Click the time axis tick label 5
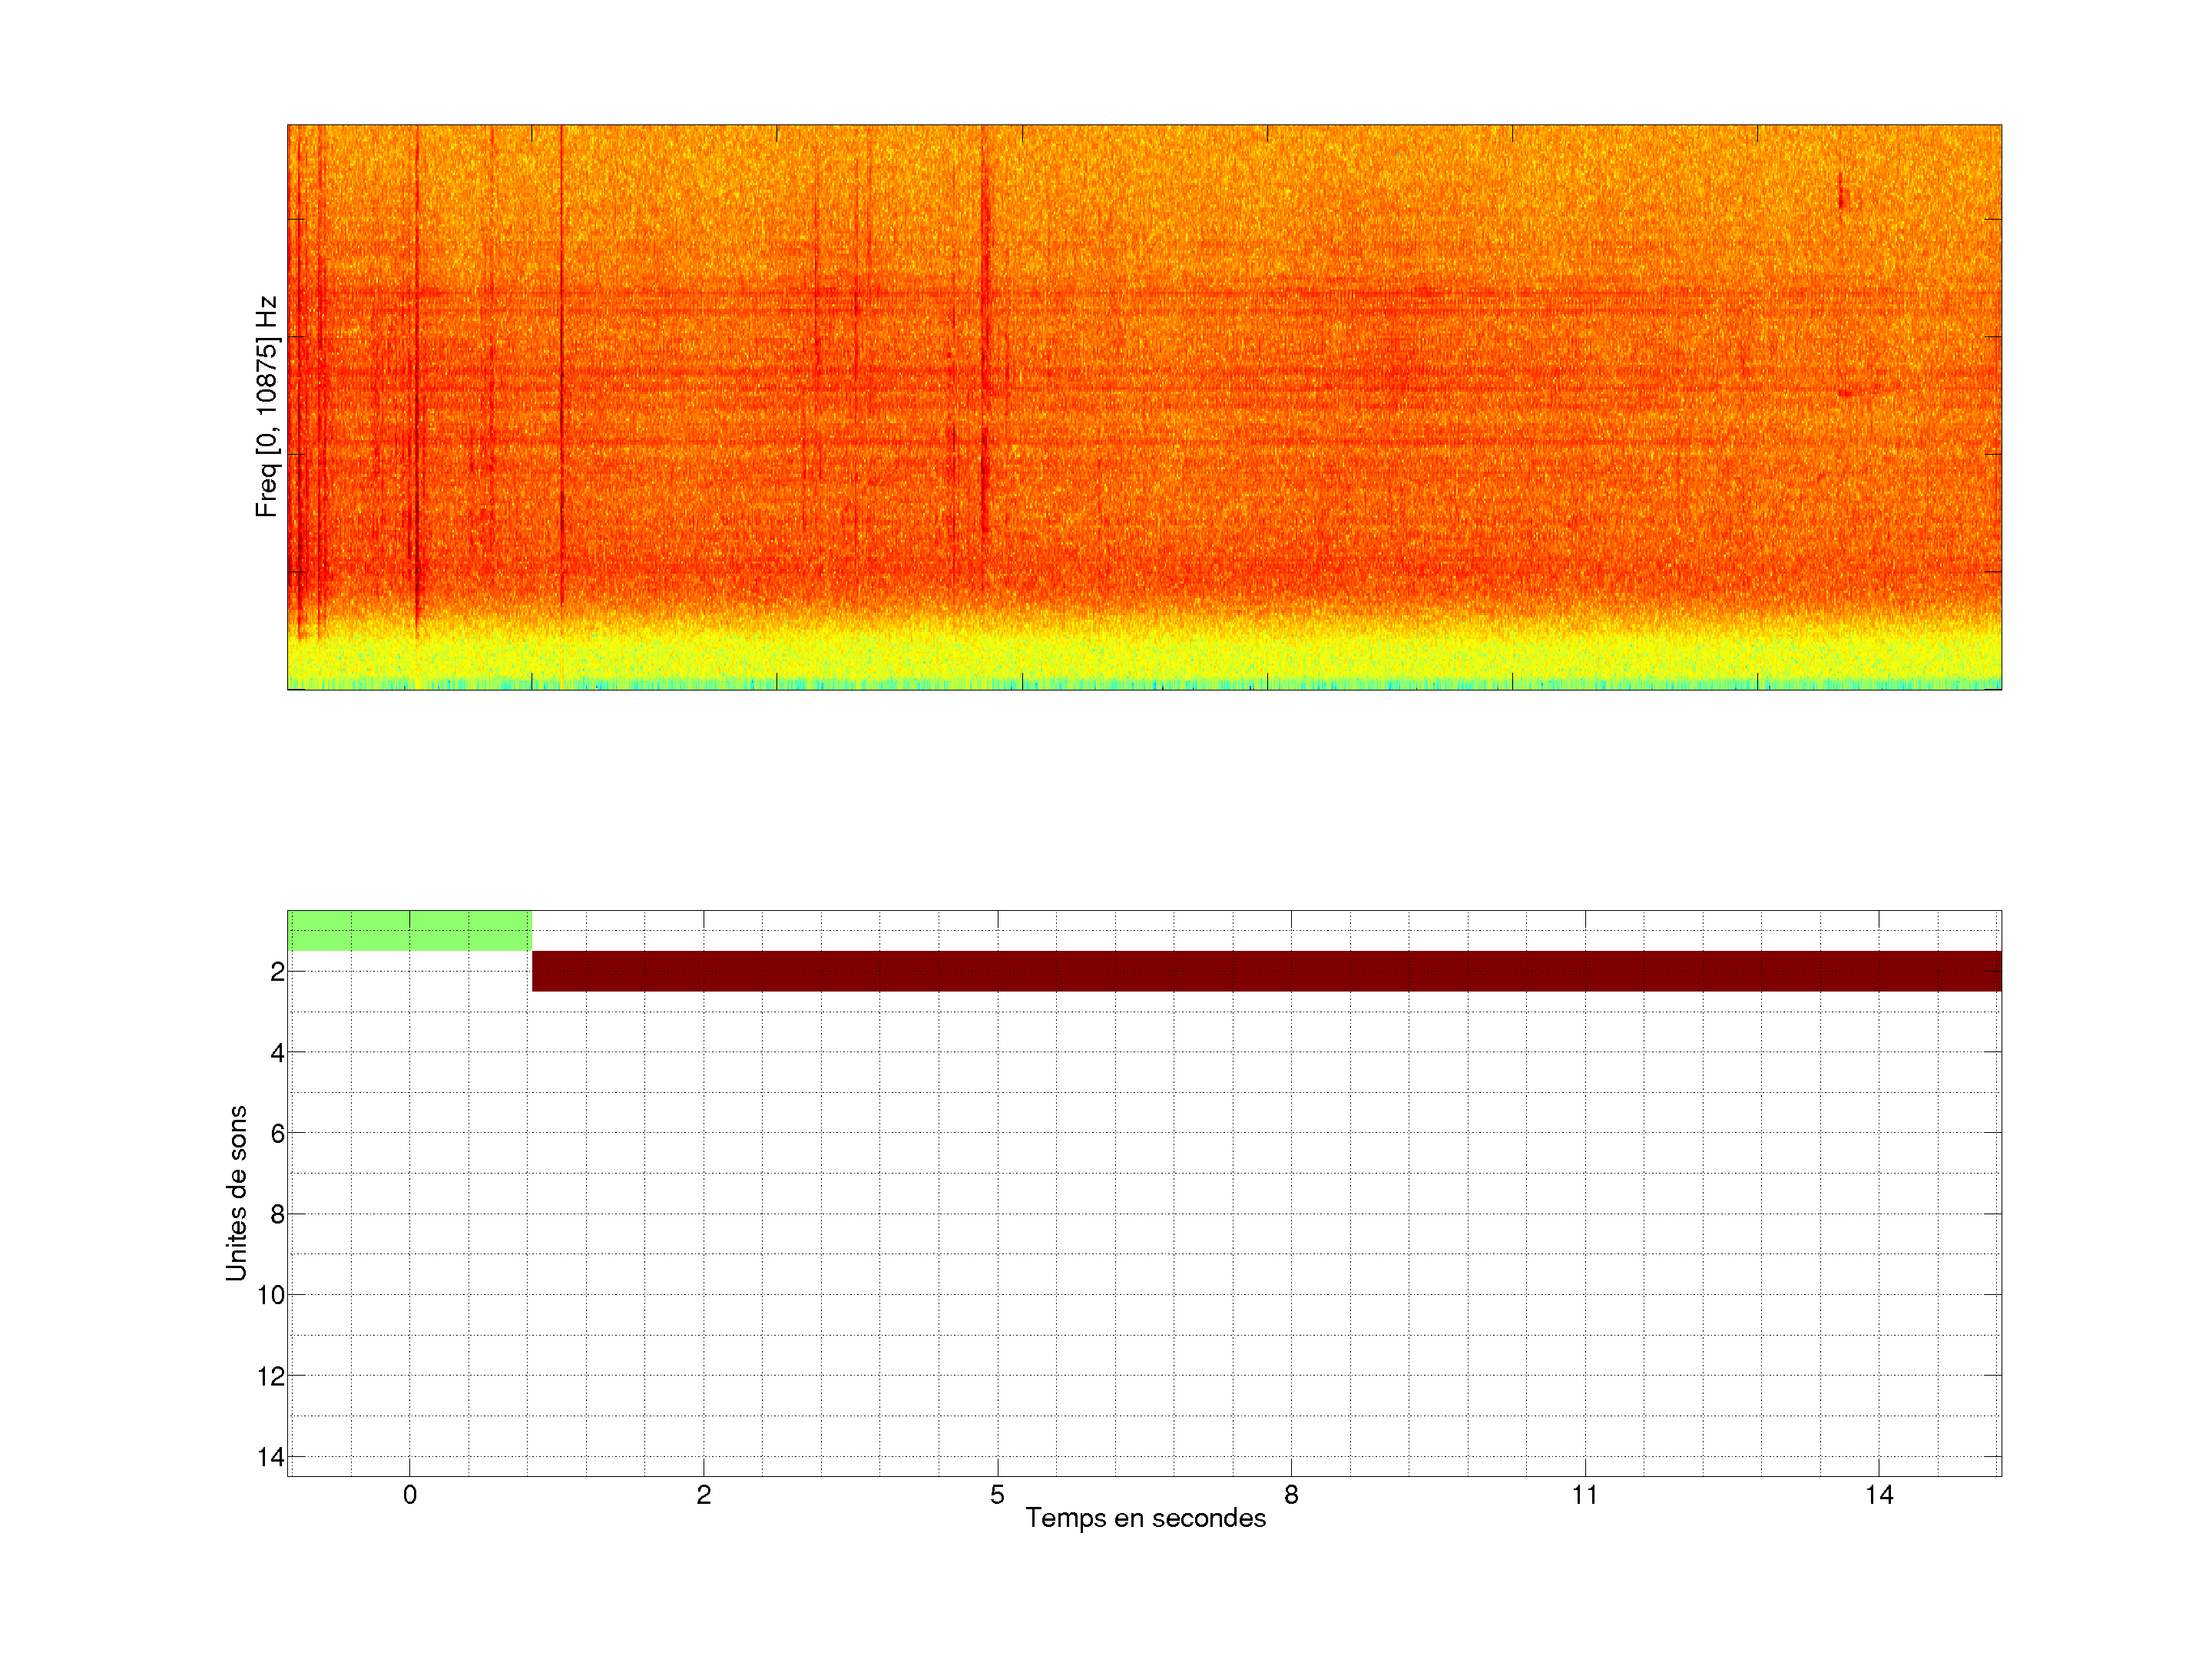The height and width of the screenshot is (1659, 2212). click(997, 1495)
